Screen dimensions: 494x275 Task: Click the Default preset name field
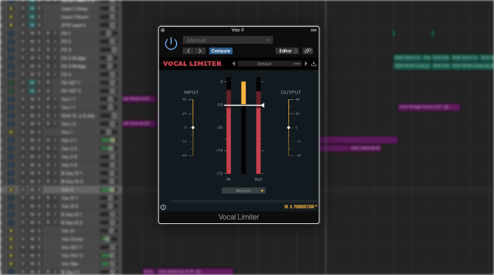coord(265,64)
